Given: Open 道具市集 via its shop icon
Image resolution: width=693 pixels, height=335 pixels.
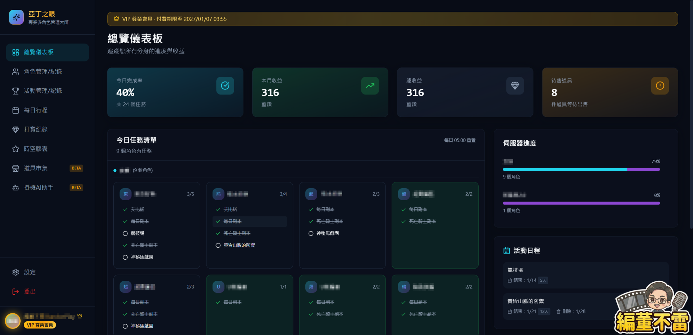Looking at the screenshot, I should (16, 168).
